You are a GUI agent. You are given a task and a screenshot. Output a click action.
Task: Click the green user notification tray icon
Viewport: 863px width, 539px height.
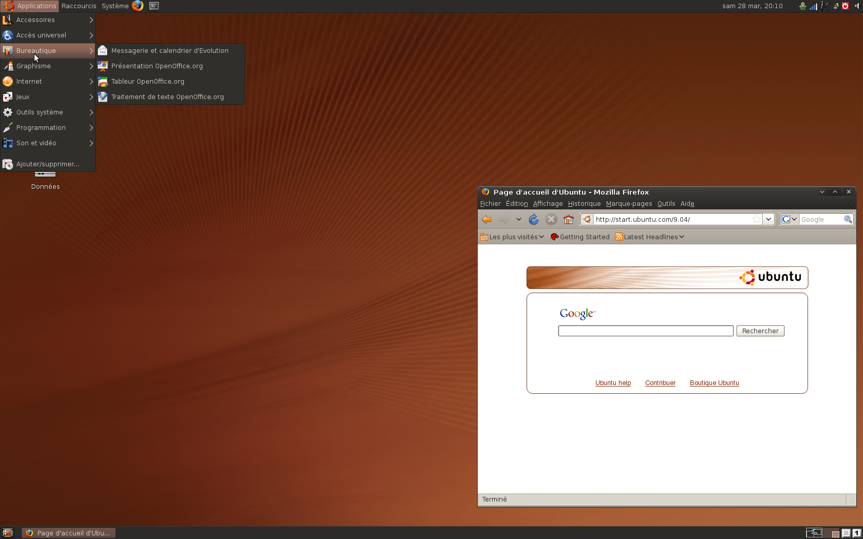click(x=802, y=6)
